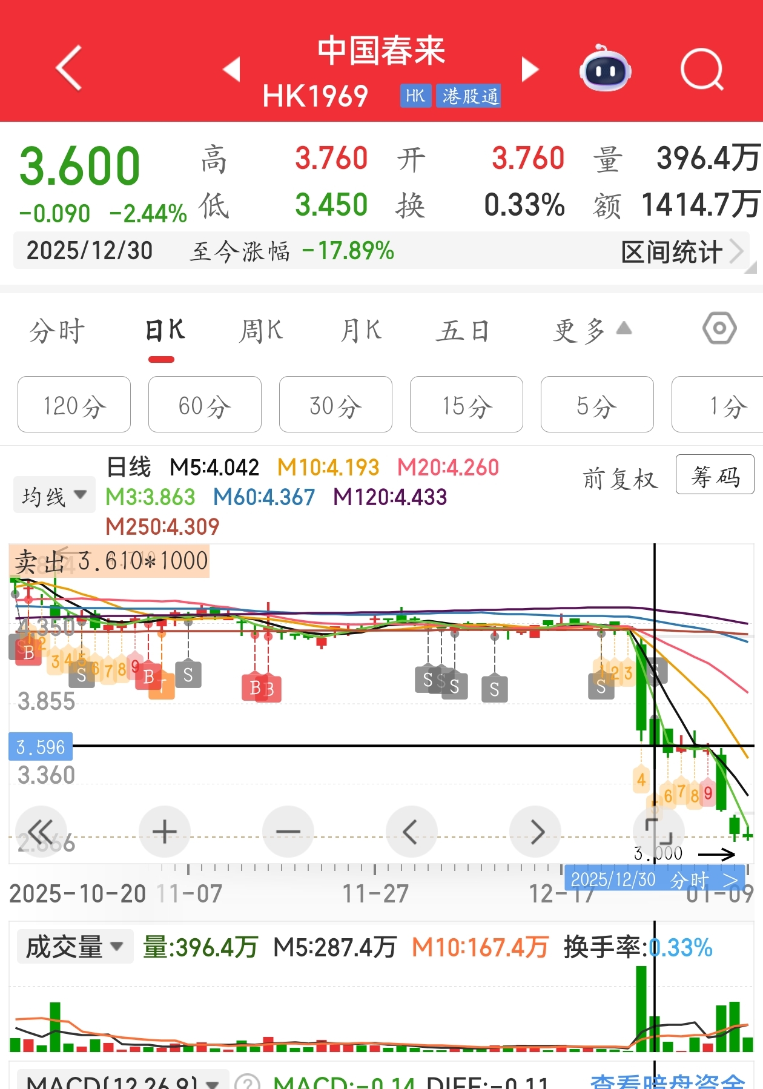763x1089 pixels.
Task: Go back using the top-left arrow
Action: pos(69,68)
